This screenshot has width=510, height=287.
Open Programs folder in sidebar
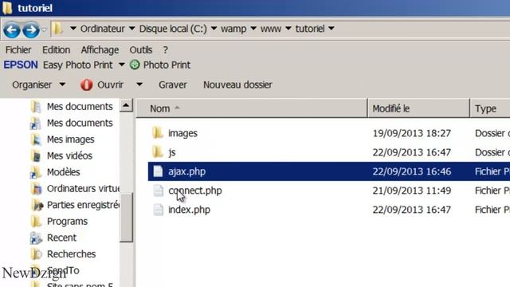67,222
